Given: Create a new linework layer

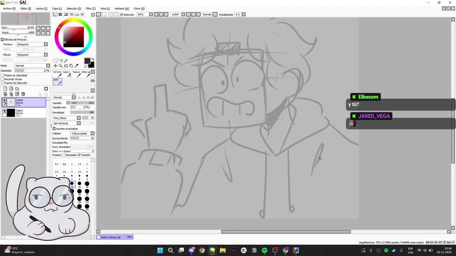Looking at the screenshot, I should (x=11, y=89).
